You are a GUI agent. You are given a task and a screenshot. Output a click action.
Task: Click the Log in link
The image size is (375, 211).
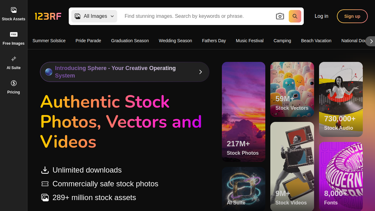click(x=321, y=16)
